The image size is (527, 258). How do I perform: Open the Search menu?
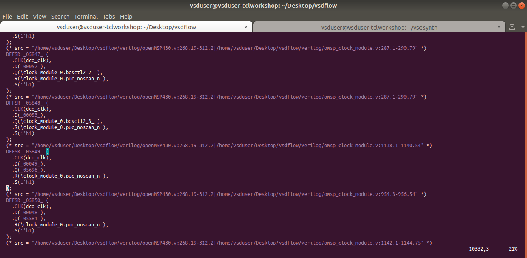click(x=60, y=16)
